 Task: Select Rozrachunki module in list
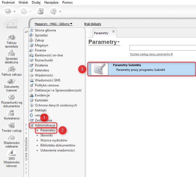44,60
